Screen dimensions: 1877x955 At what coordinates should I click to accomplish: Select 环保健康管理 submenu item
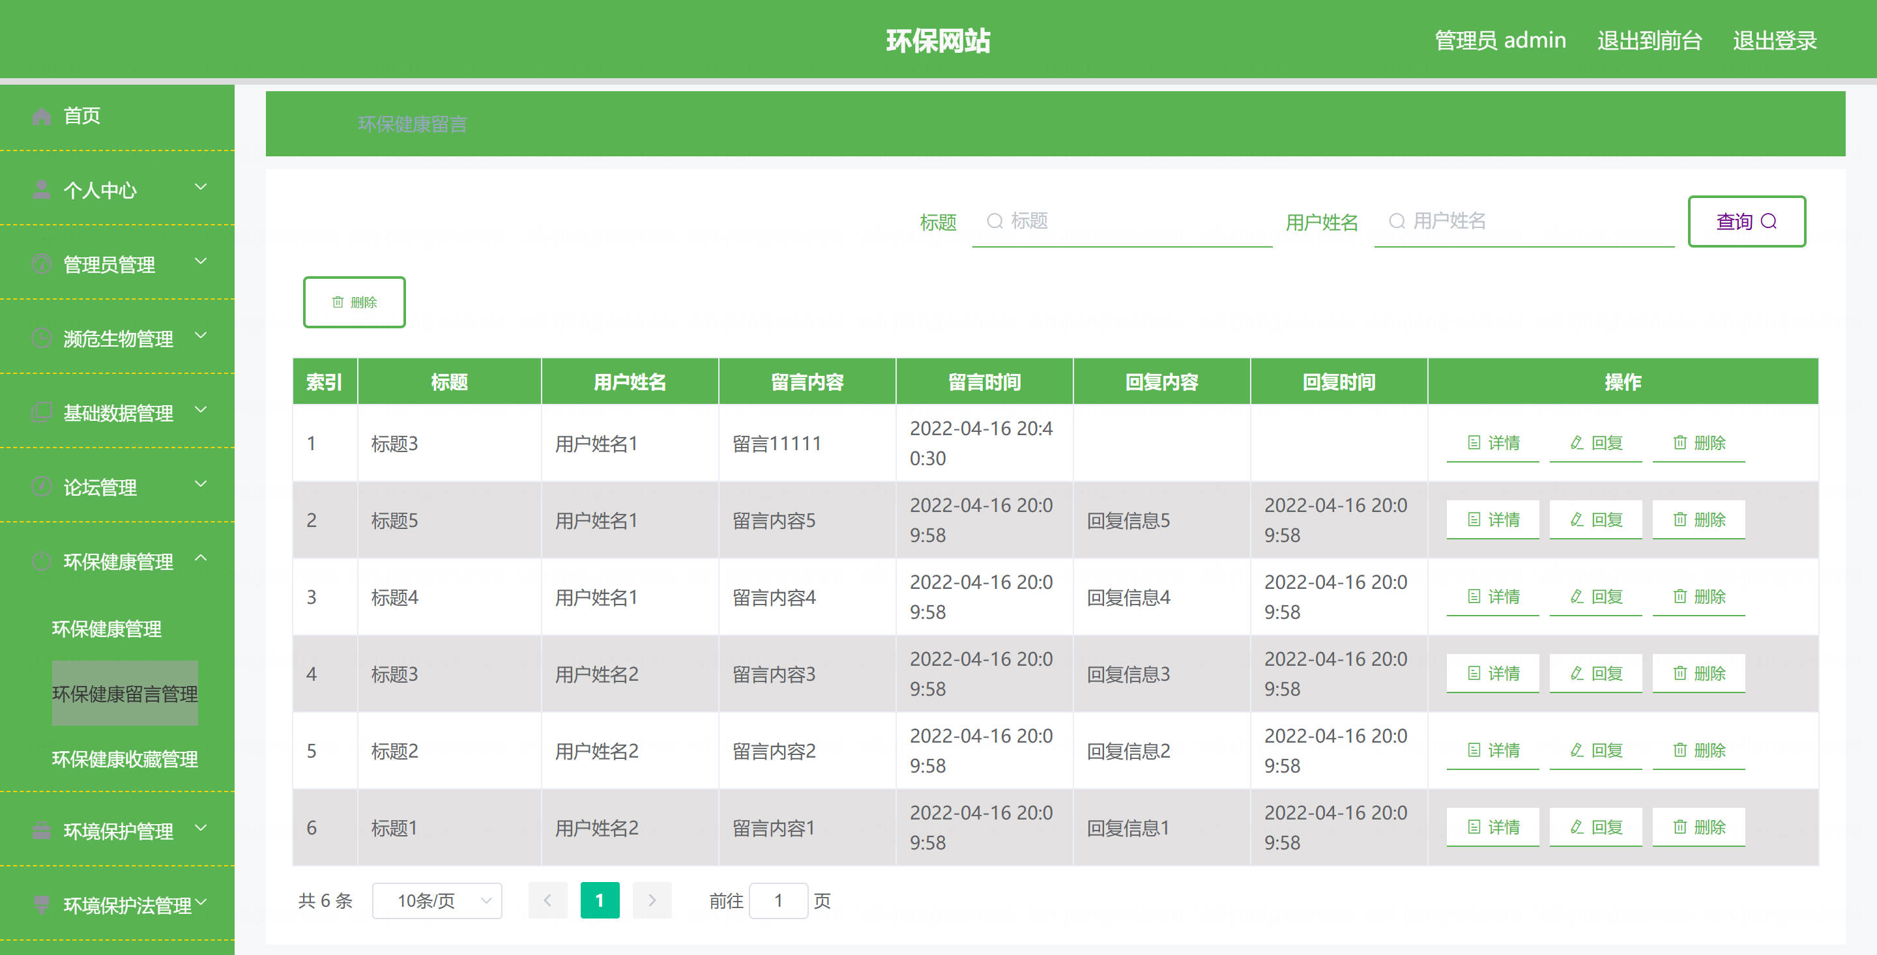106,629
